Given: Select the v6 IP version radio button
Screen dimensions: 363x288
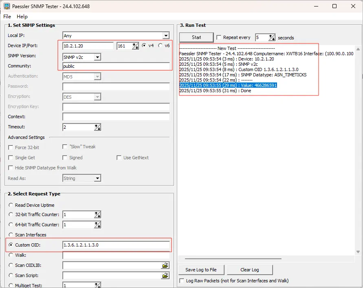Looking at the screenshot, I should [x=161, y=45].
